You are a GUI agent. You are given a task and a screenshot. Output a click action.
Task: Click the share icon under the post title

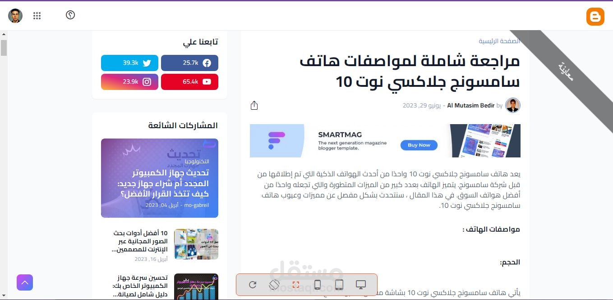point(254,105)
